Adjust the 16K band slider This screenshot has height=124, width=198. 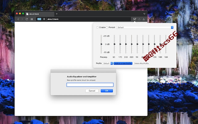pos(166,44)
